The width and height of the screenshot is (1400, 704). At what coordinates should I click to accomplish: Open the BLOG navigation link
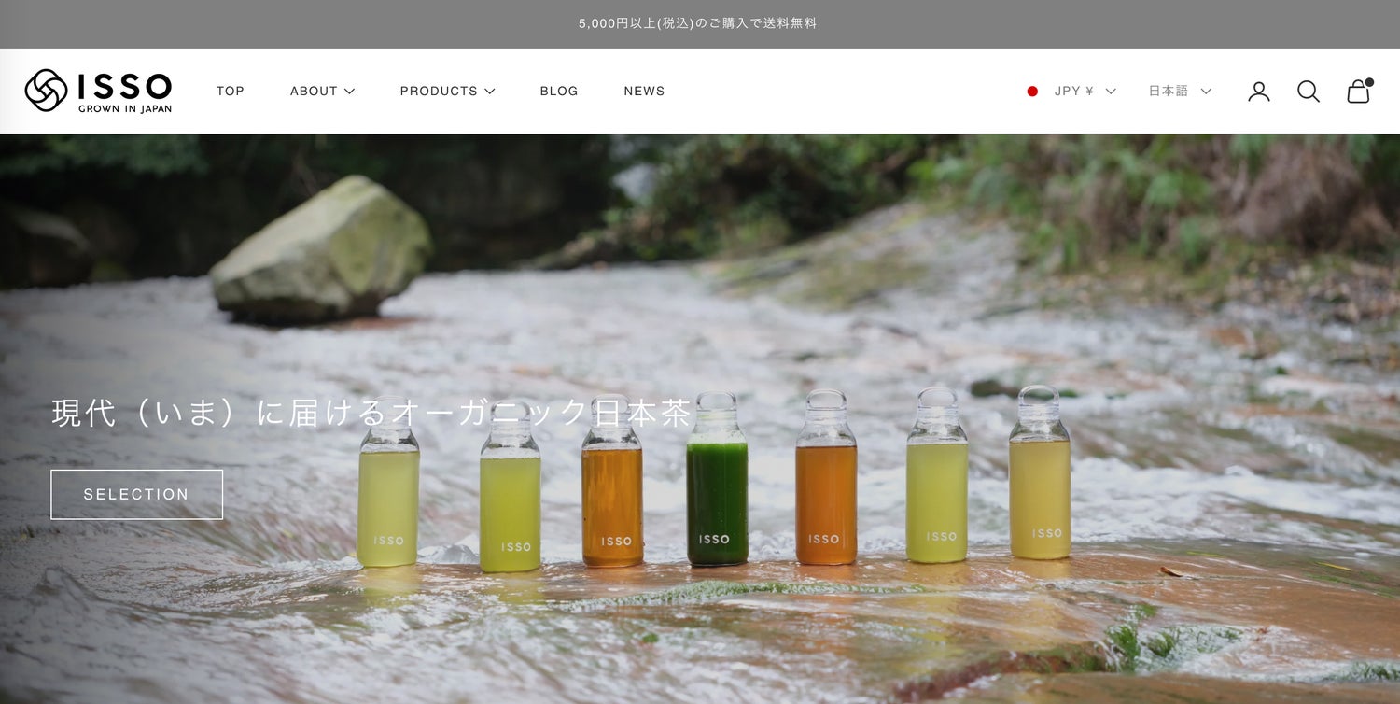559,92
